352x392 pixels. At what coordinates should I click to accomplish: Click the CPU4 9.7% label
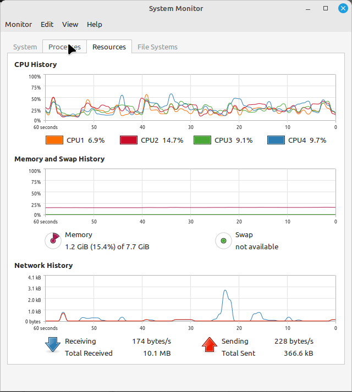307,140
